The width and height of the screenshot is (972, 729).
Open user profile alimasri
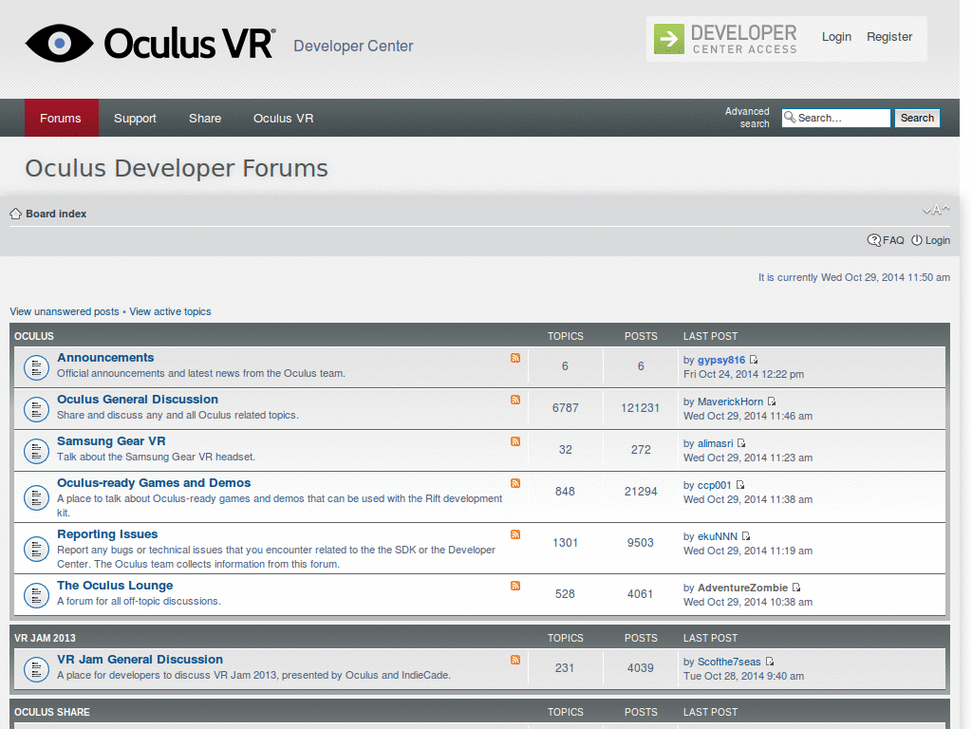point(716,443)
